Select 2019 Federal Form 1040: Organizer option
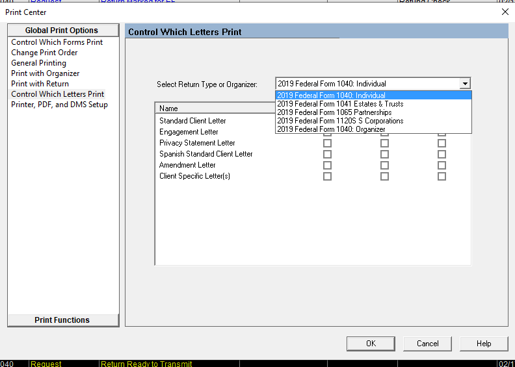515x367 pixels. 331,129
